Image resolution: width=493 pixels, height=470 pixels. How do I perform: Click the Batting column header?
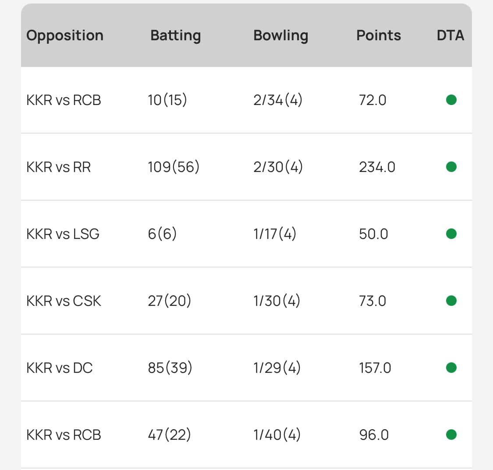pyautogui.click(x=175, y=35)
